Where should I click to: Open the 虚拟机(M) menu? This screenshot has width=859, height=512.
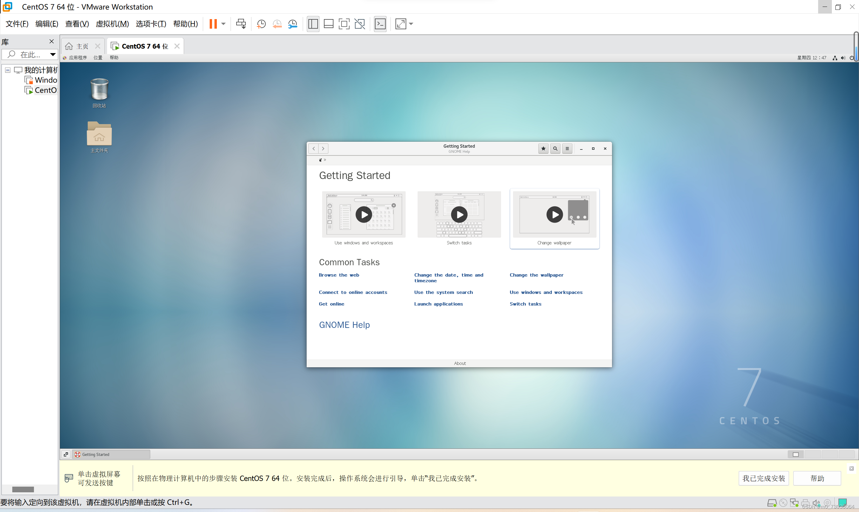pyautogui.click(x=112, y=24)
